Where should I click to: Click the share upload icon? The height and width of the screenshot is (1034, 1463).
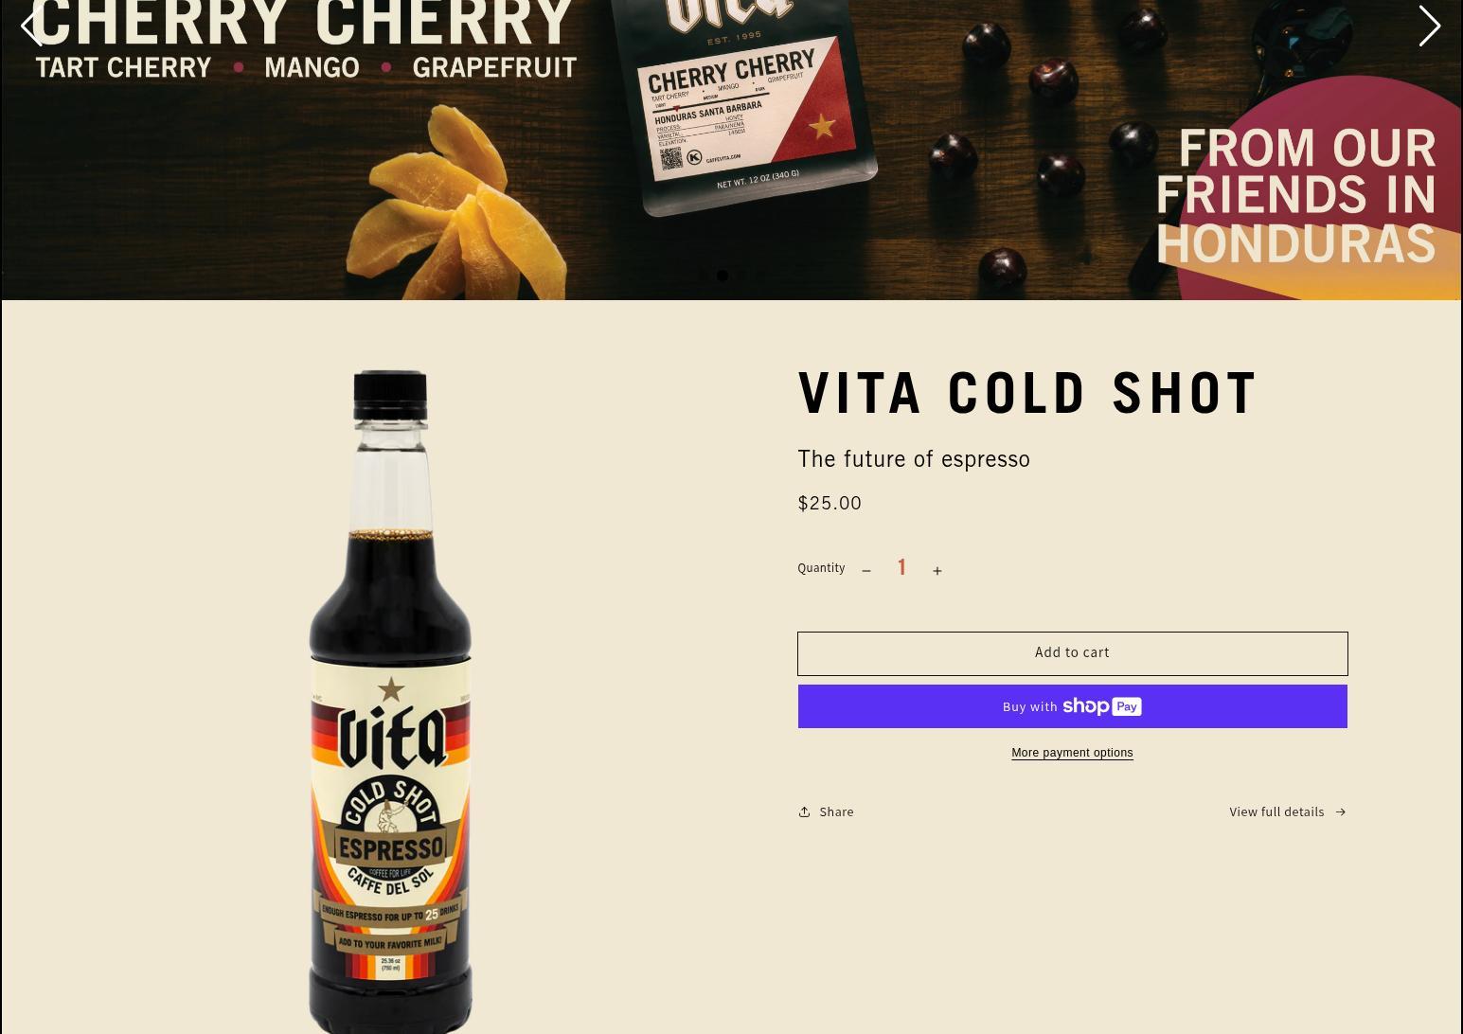(x=804, y=811)
